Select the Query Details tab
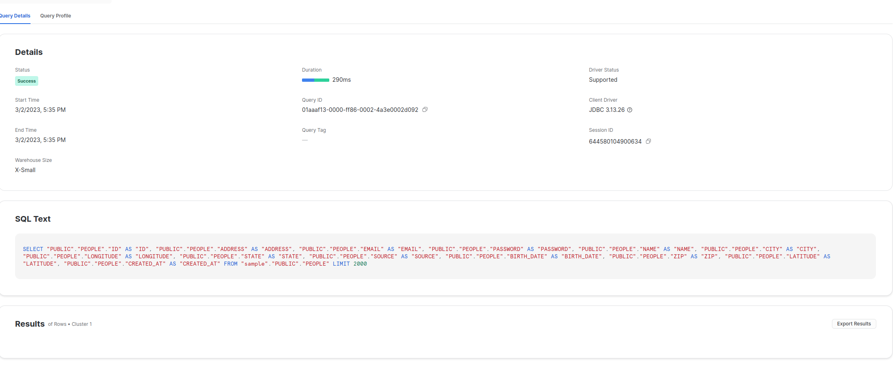This screenshot has width=893, height=371. tap(15, 16)
